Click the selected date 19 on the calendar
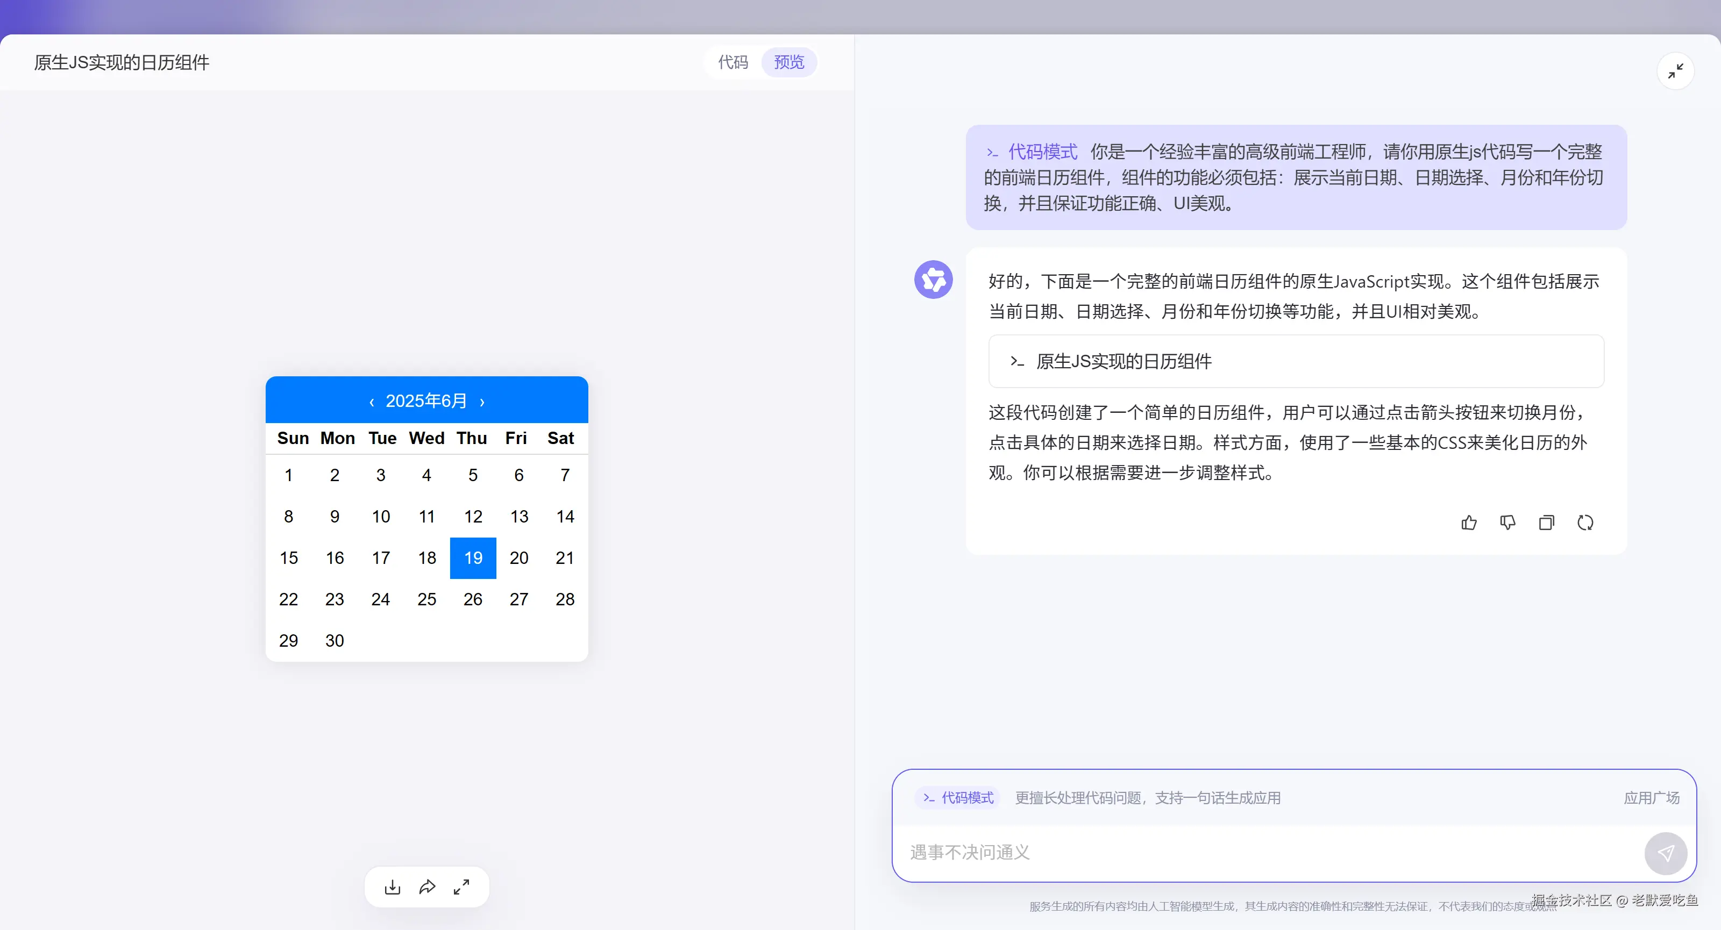The width and height of the screenshot is (1721, 930). pos(472,558)
